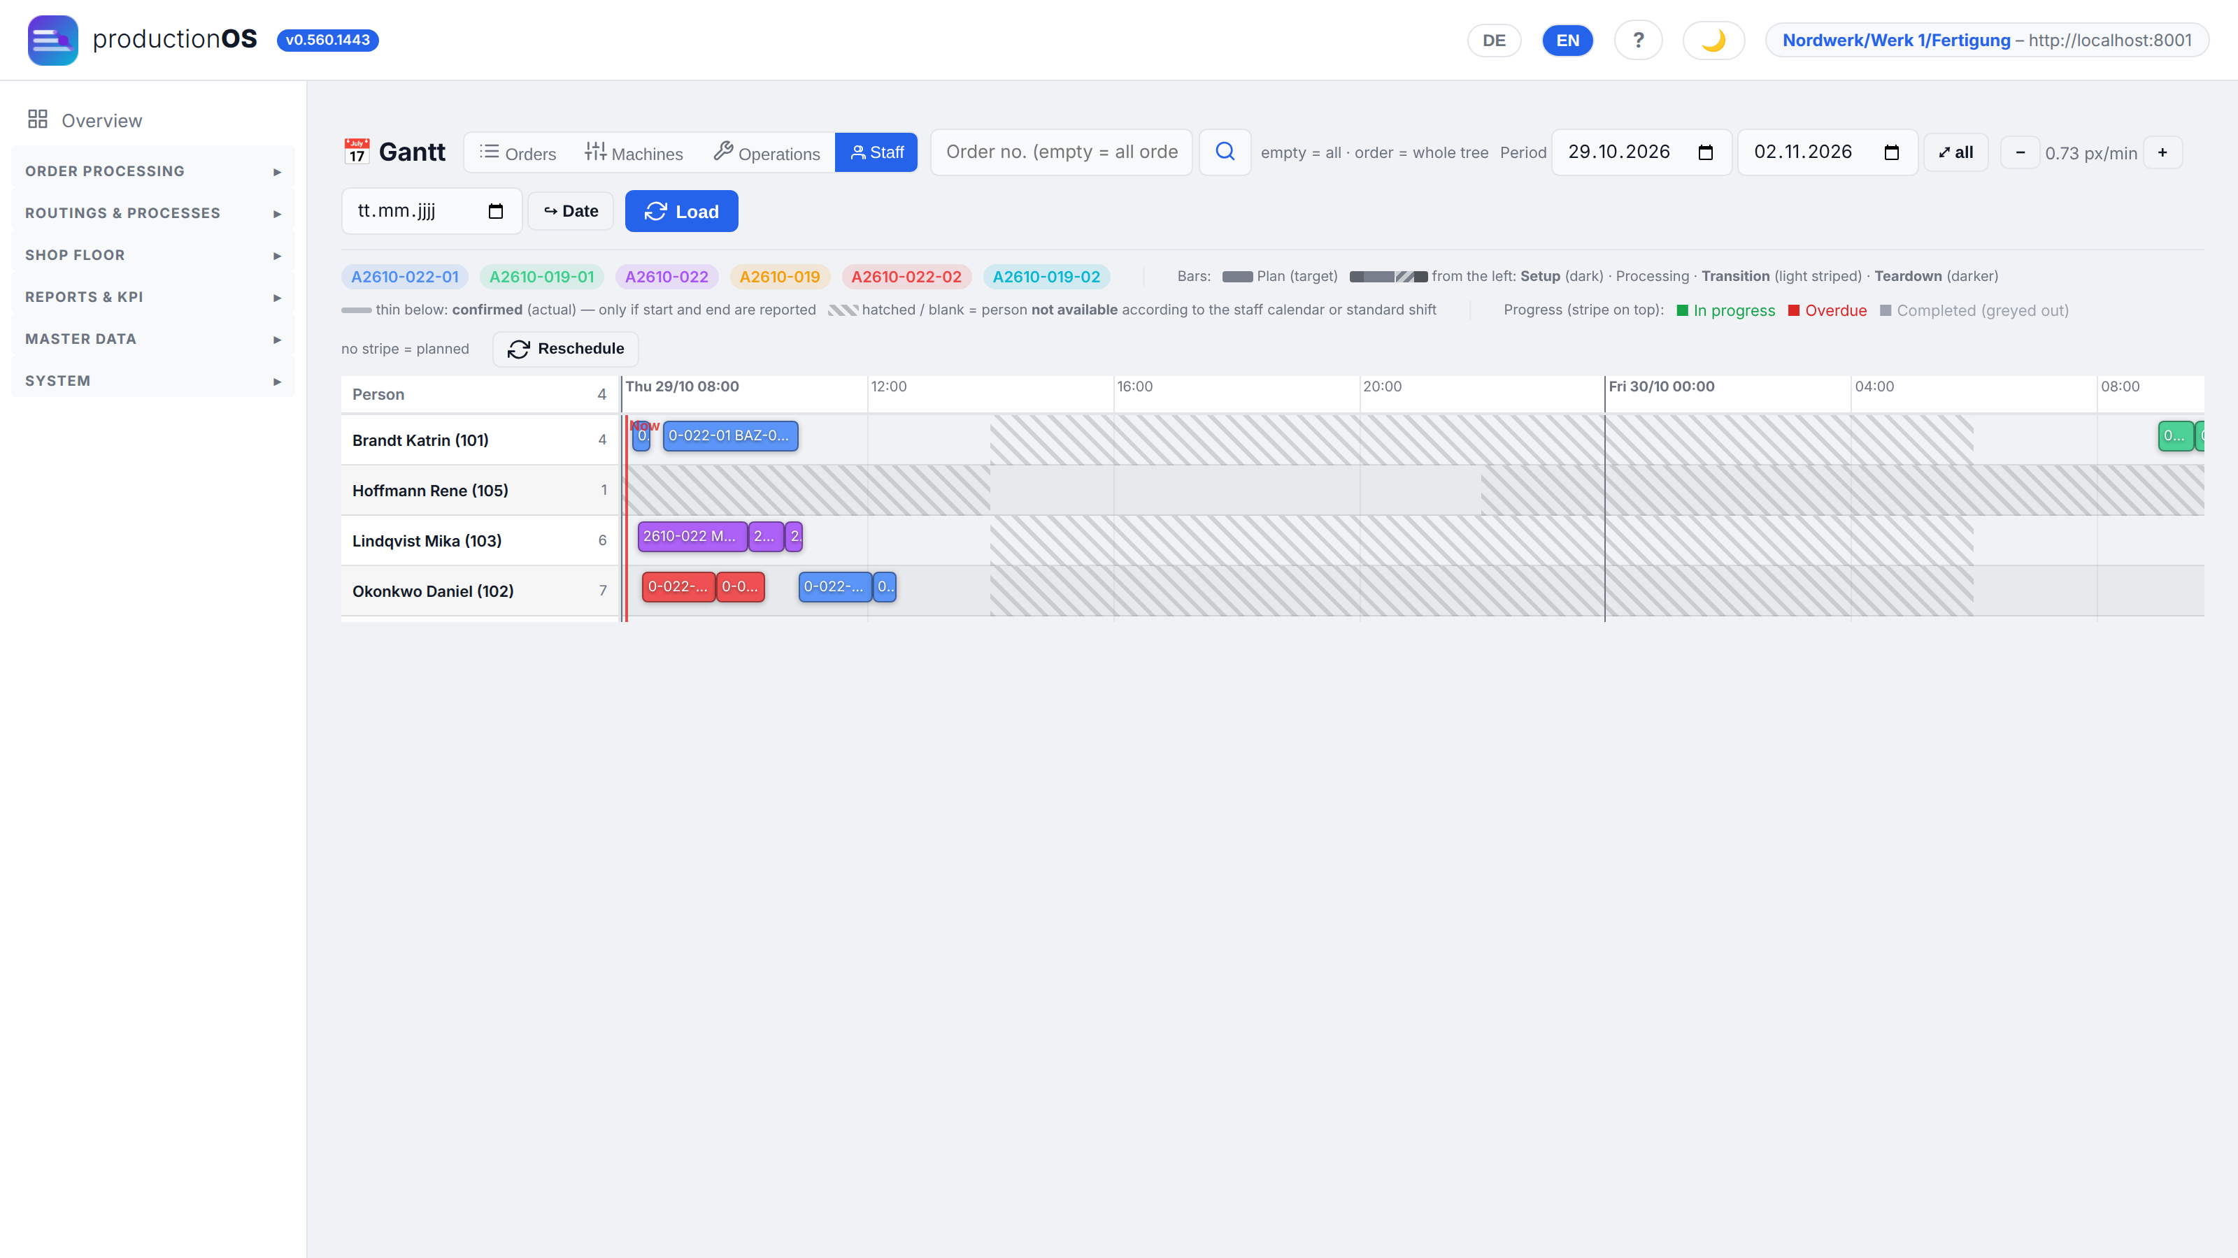2238x1258 pixels.
Task: Open calendar picker for start date 29.10.2026
Action: pyautogui.click(x=1706, y=153)
